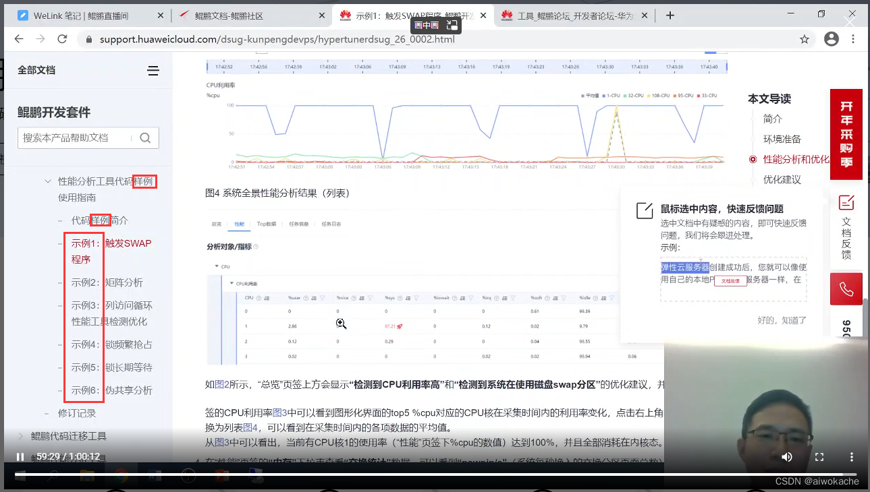
Task: Select 任务信息 tab in the screenshot image
Action: click(x=298, y=224)
